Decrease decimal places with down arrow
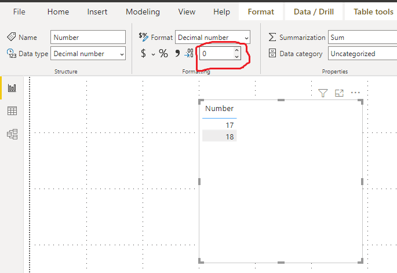Screen dimensions: 397x273 pos(236,57)
